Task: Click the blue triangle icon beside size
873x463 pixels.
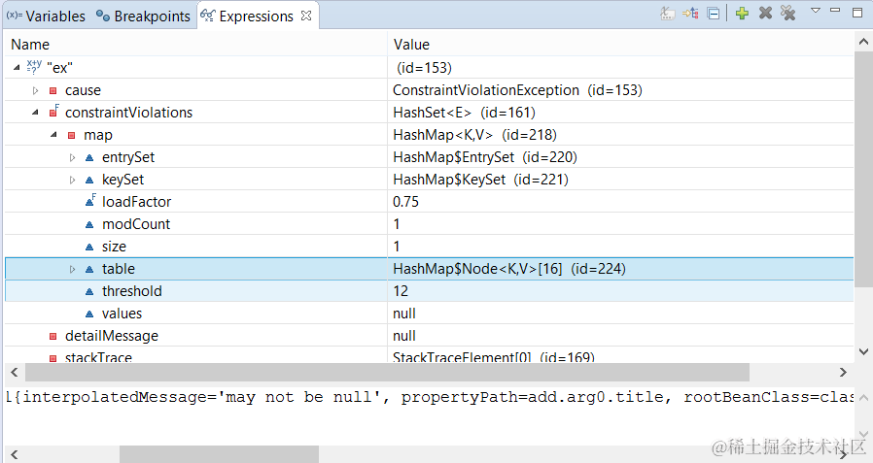Action: click(x=89, y=247)
